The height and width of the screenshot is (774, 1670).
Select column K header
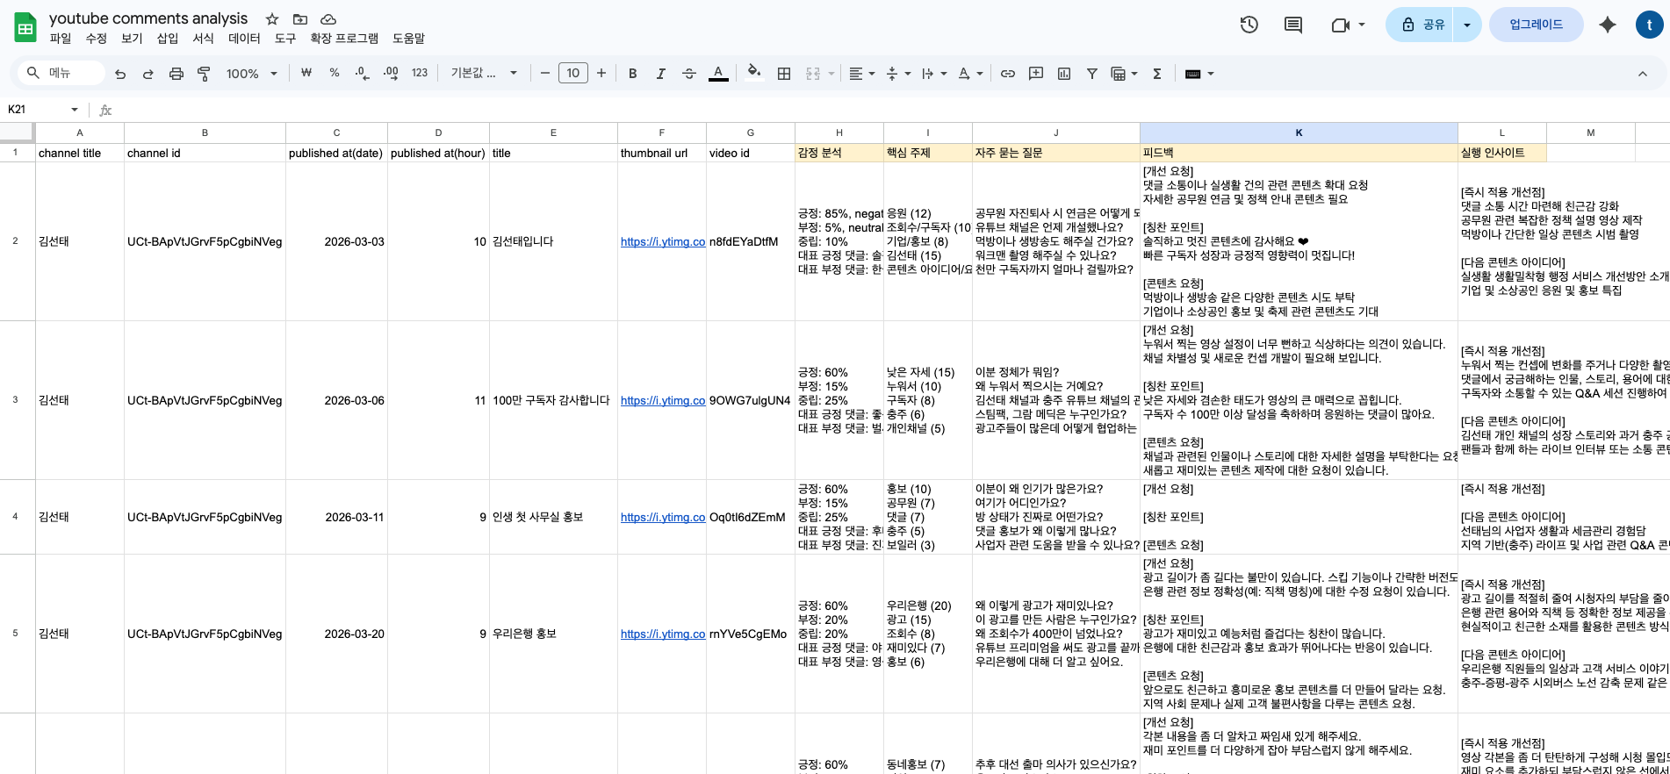pyautogui.click(x=1299, y=133)
